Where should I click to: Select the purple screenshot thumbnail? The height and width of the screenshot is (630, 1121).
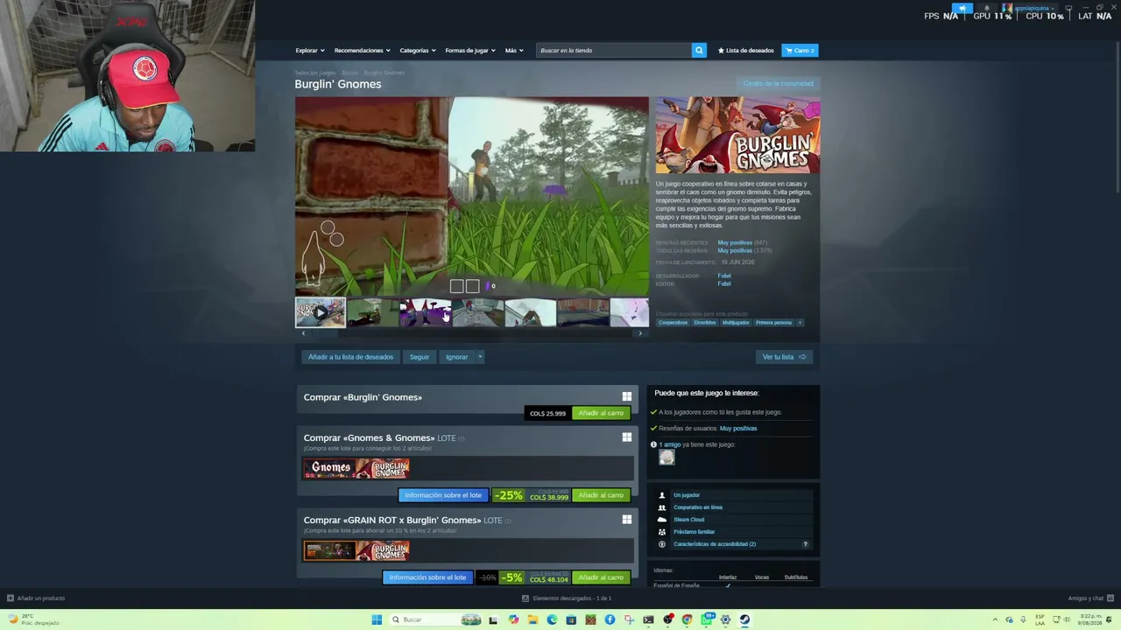(426, 312)
